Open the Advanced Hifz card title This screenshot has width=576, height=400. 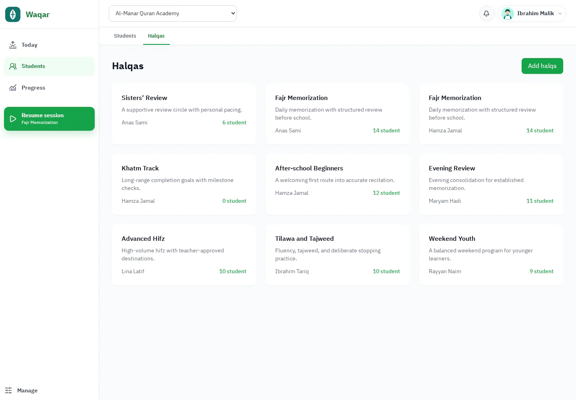click(x=143, y=238)
